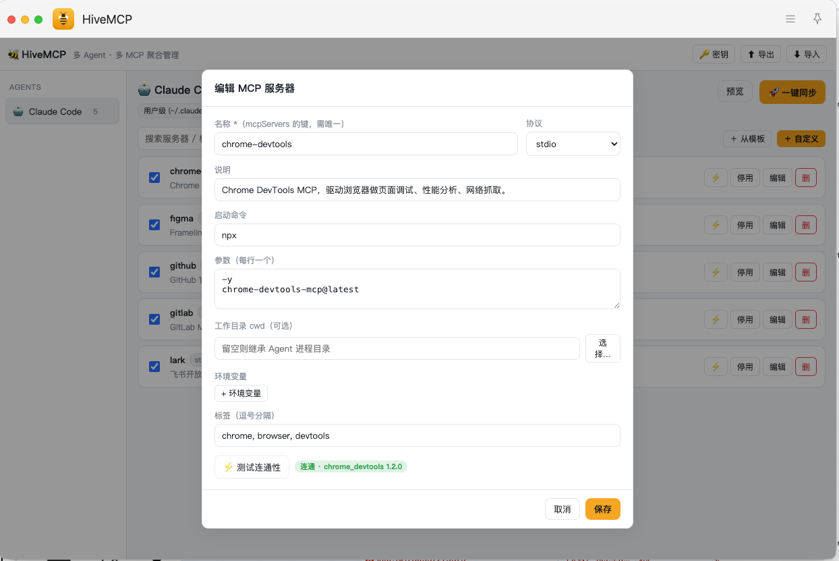Click the 编辑 MCP 服务器 dialog title
This screenshot has width=839, height=561.
(254, 88)
